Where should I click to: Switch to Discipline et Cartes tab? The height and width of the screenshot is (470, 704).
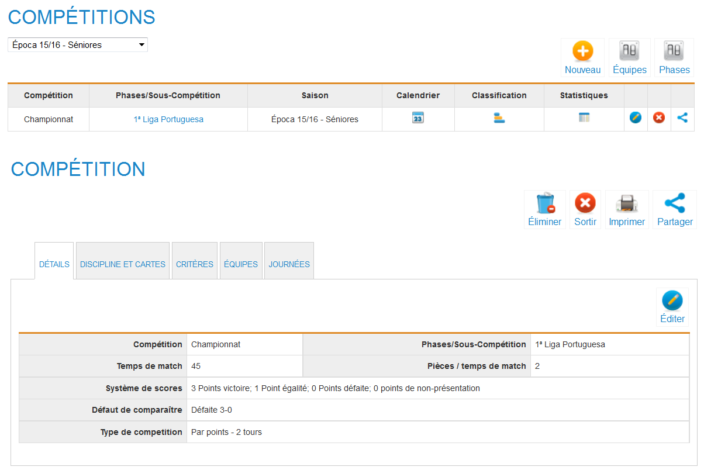123,264
